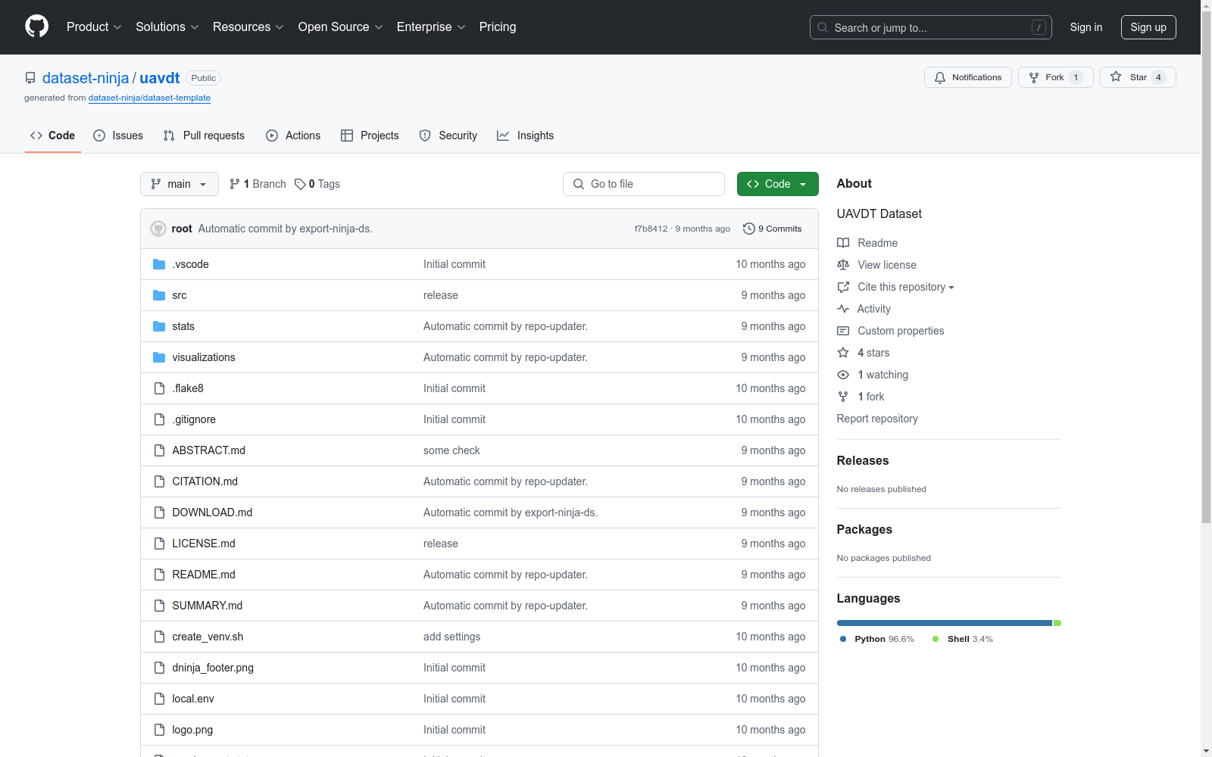Switch to the Insights tab
The height and width of the screenshot is (757, 1212).
525,136
